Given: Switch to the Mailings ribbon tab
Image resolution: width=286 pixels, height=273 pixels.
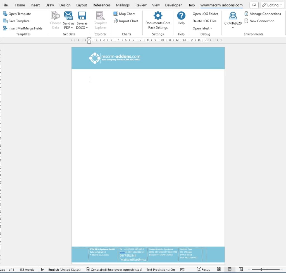Looking at the screenshot, I should (123, 5).
